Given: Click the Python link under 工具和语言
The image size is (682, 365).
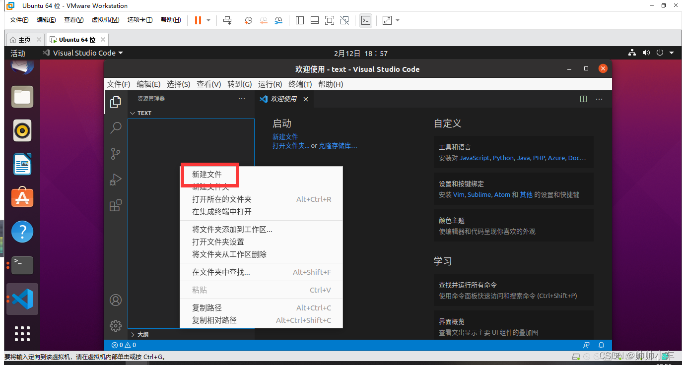Looking at the screenshot, I should (x=503, y=158).
